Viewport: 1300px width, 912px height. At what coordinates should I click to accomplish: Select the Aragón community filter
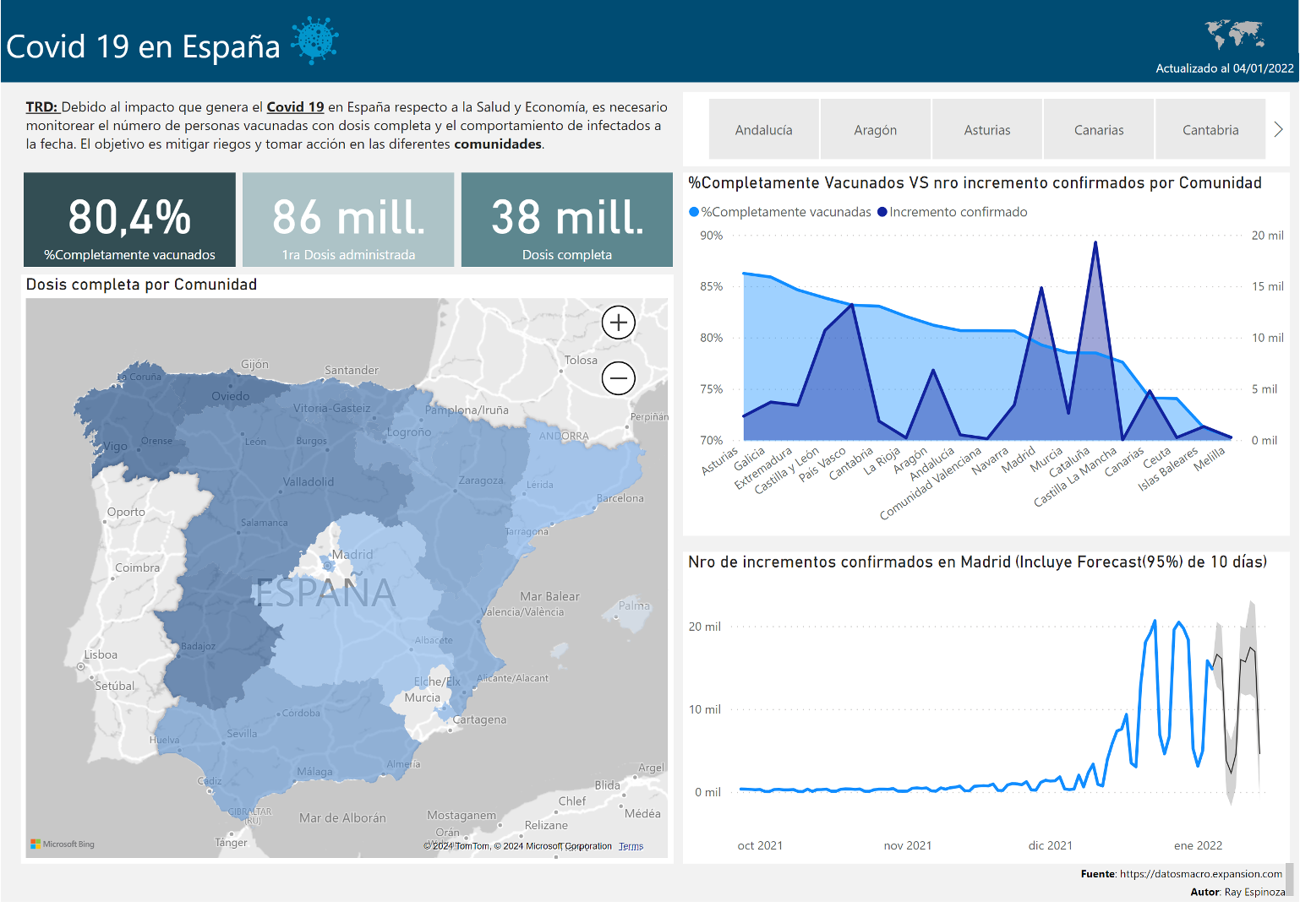(x=875, y=130)
